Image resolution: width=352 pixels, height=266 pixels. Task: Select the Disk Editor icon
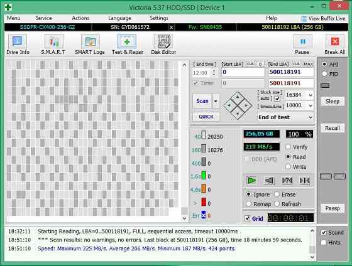pyautogui.click(x=163, y=45)
